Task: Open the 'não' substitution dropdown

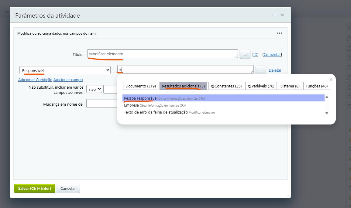Action: (94, 89)
